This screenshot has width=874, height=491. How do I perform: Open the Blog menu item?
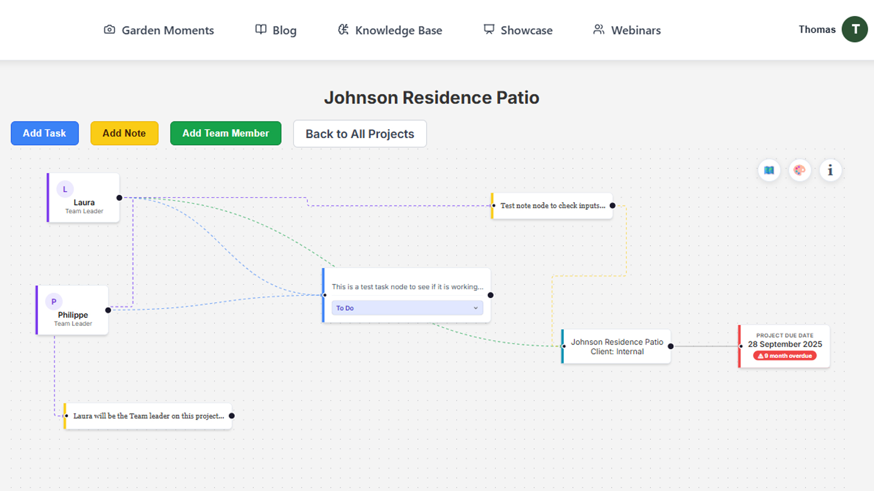(x=276, y=30)
